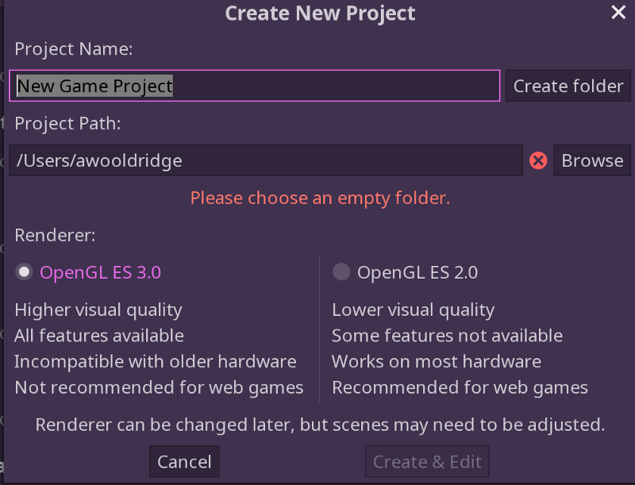Click the red invalid-path error icon
Viewport: 635px width, 485px height.
click(x=538, y=160)
